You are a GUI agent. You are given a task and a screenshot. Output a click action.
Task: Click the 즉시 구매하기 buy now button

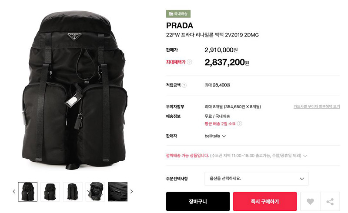(265, 201)
